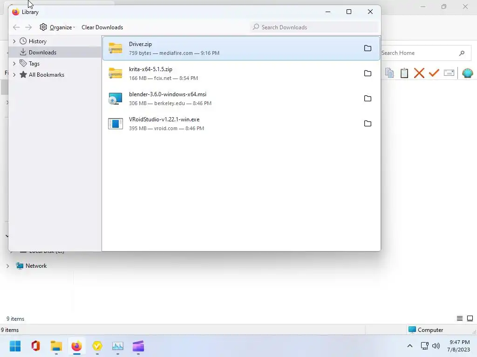This screenshot has width=477, height=357.
Task: Click the Driver.zip archive file icon
Action: [116, 48]
